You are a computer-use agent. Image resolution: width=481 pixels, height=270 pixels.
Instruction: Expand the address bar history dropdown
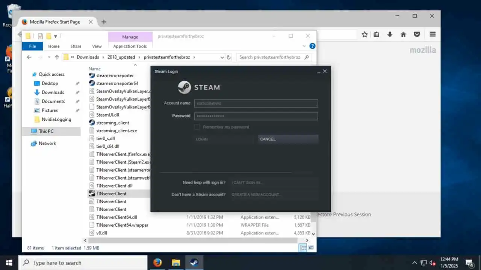click(x=222, y=57)
